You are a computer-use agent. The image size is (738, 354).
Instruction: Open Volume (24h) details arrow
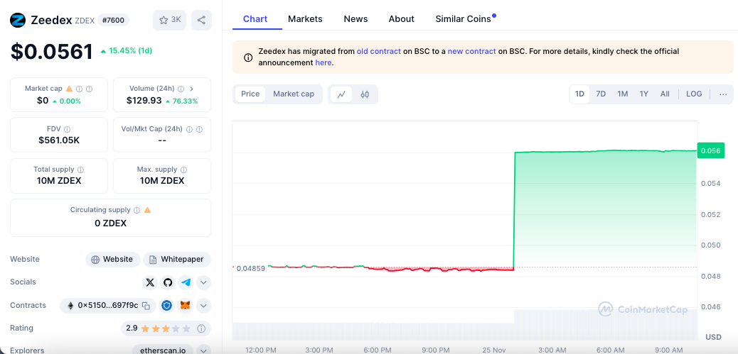pos(191,88)
